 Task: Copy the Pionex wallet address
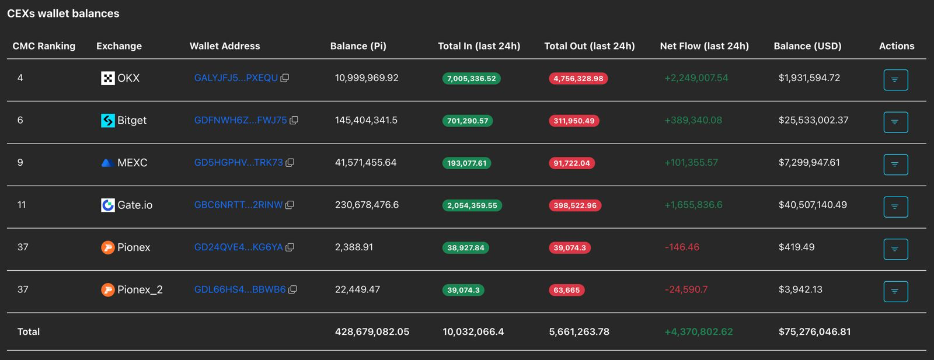(x=290, y=247)
